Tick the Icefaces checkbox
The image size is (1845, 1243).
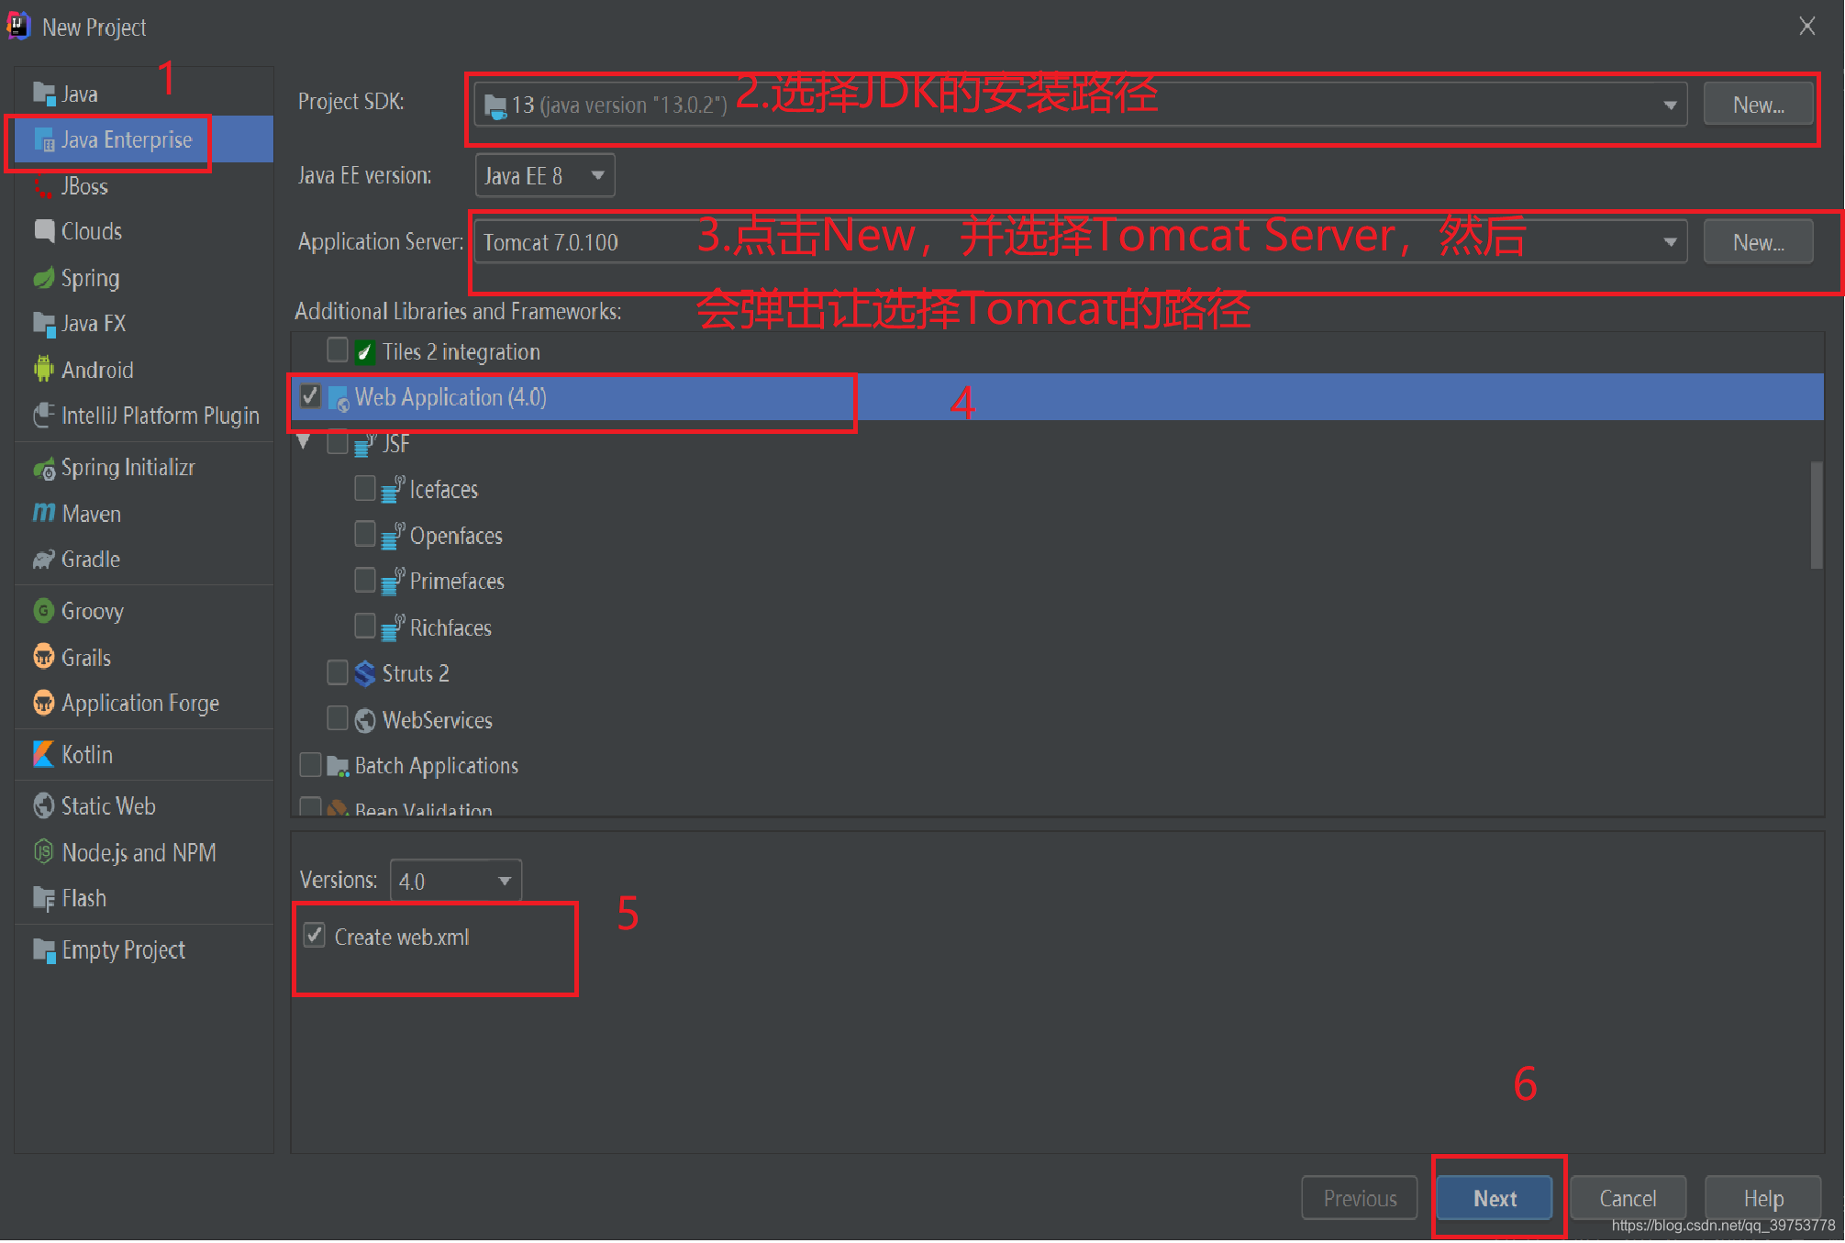pyautogui.click(x=365, y=488)
